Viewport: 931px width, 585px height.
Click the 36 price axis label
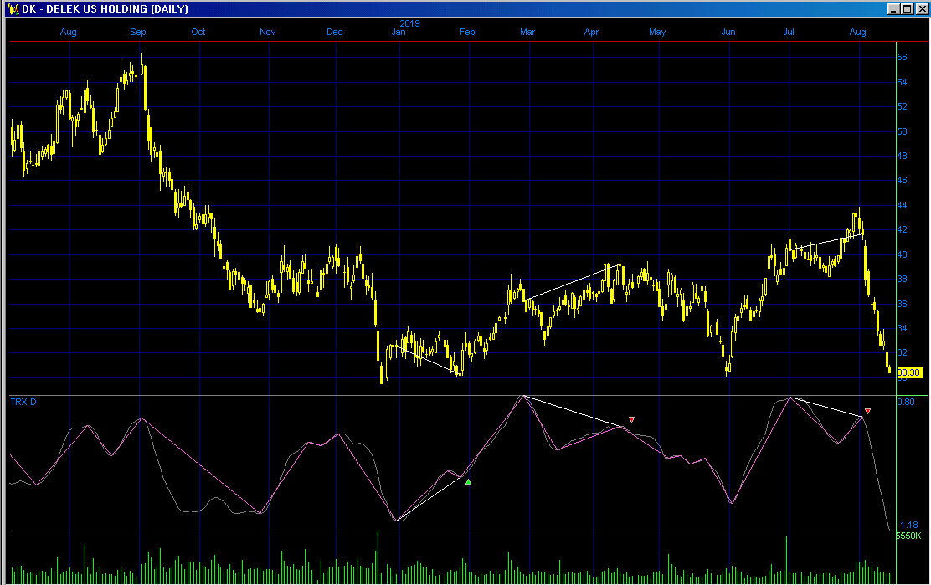pos(902,304)
